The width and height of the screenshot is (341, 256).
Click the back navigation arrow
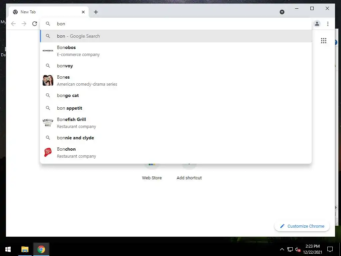pos(13,24)
